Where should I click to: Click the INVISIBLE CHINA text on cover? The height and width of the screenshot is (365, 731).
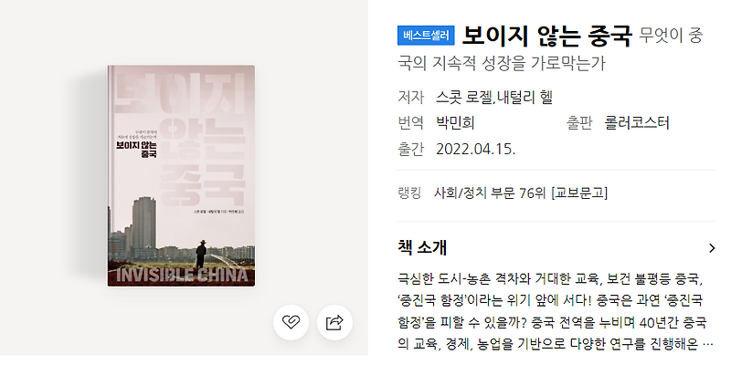point(181,276)
